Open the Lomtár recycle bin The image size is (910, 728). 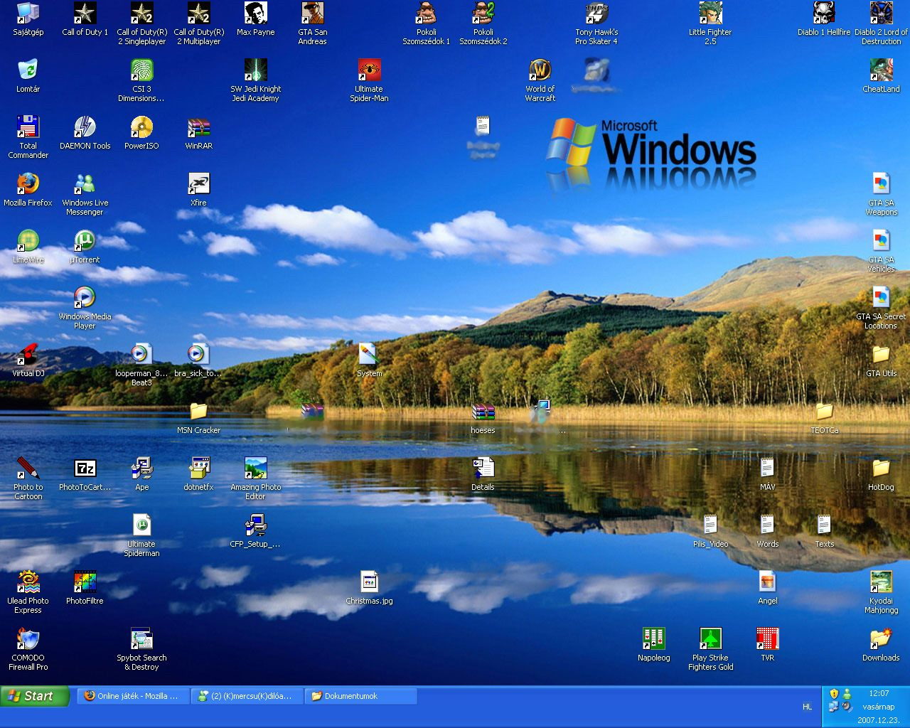coord(28,77)
